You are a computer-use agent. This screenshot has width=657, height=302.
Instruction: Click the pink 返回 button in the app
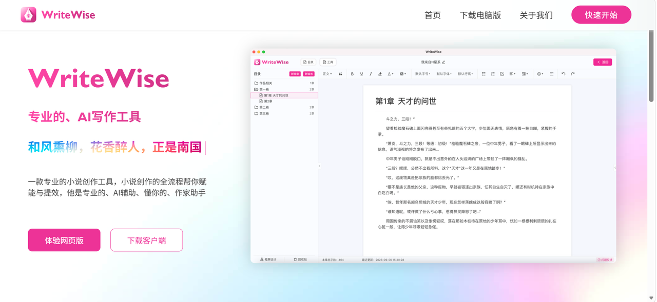tap(603, 62)
